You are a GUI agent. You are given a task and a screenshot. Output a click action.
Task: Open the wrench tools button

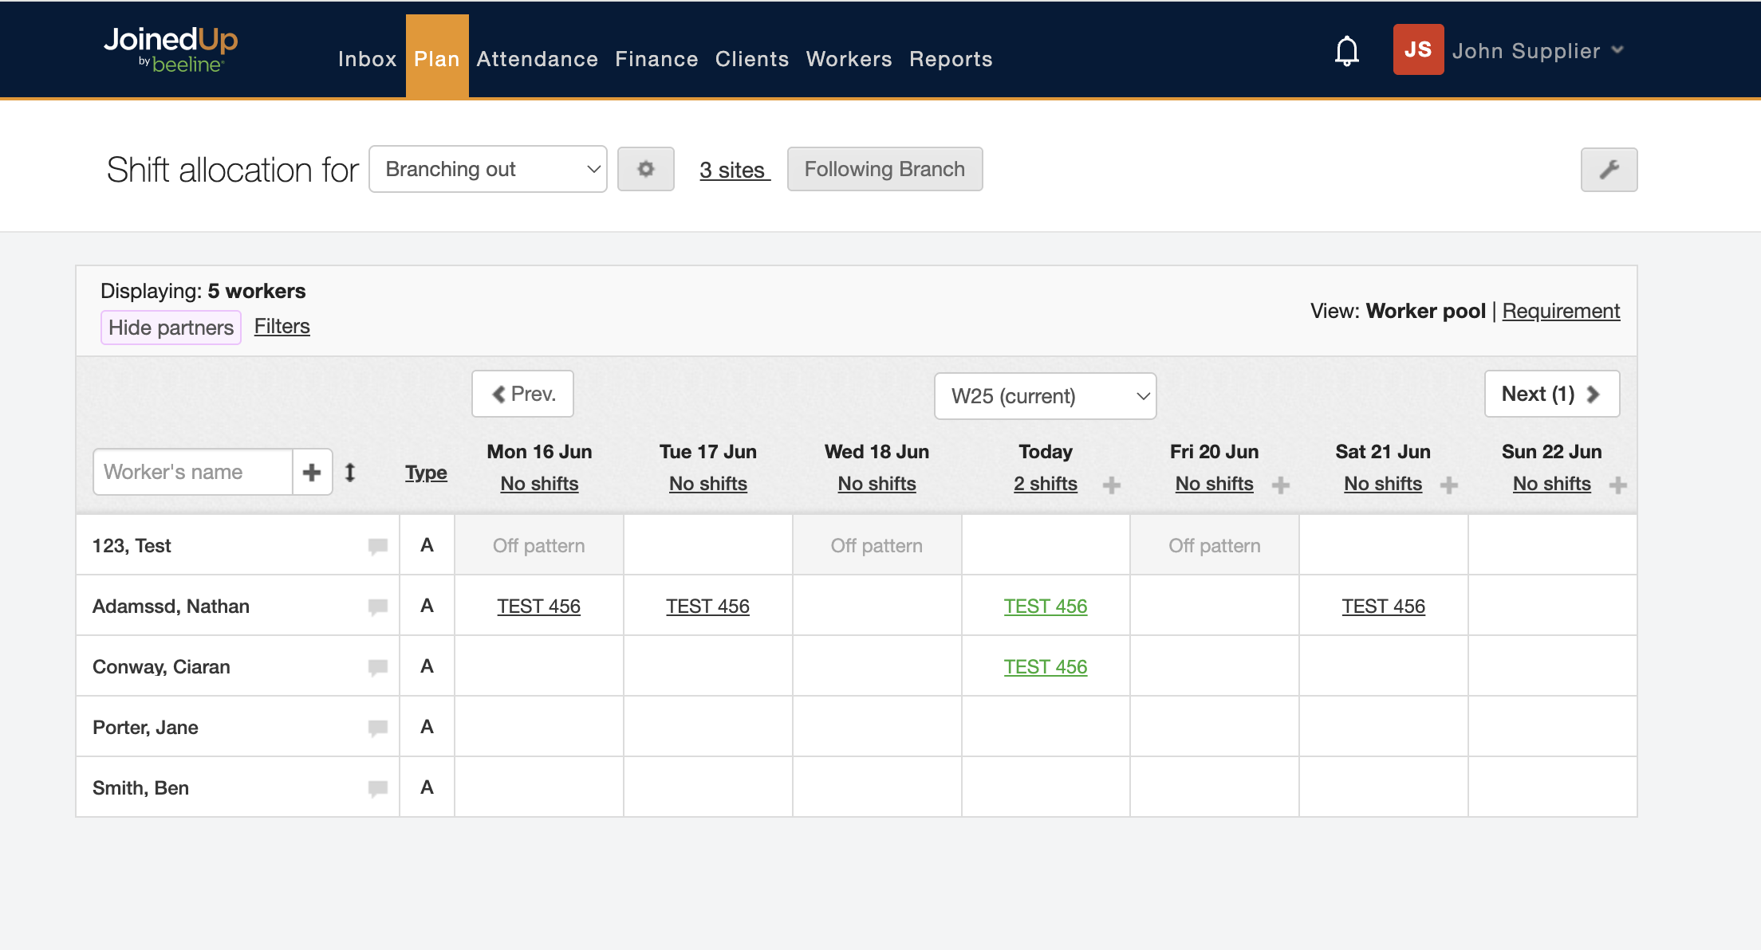click(x=1609, y=169)
